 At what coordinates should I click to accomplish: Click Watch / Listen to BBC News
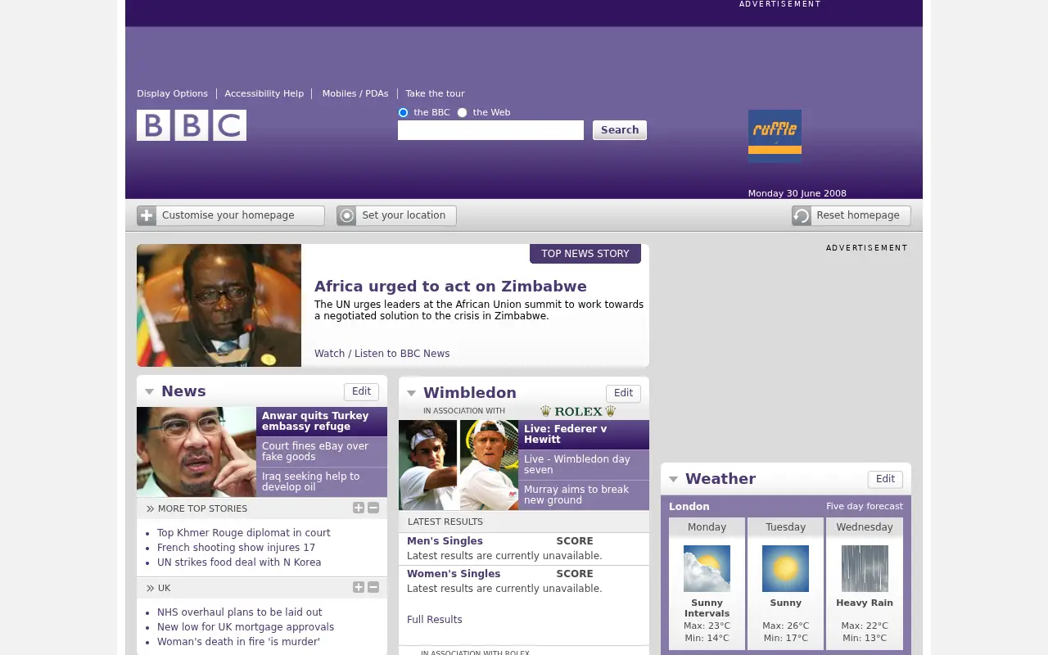pos(382,354)
